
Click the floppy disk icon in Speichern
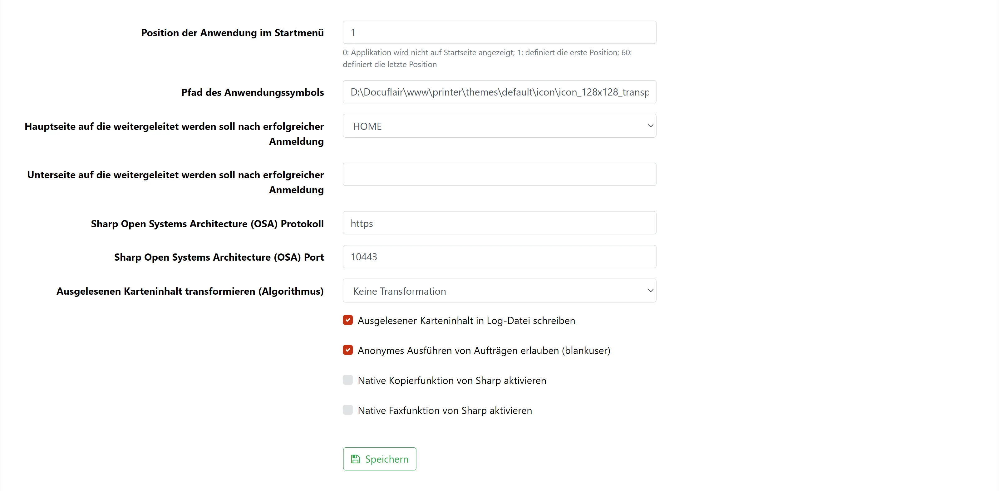point(355,459)
